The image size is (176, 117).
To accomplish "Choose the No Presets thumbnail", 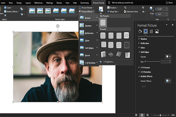I will click(103, 23).
